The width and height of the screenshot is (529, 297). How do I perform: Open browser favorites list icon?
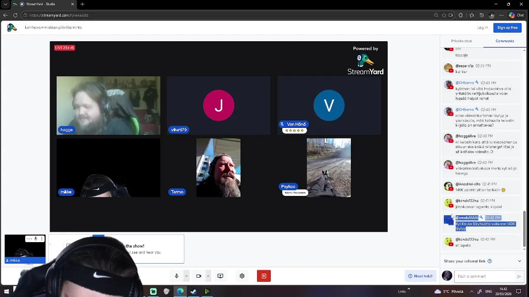[472, 15]
